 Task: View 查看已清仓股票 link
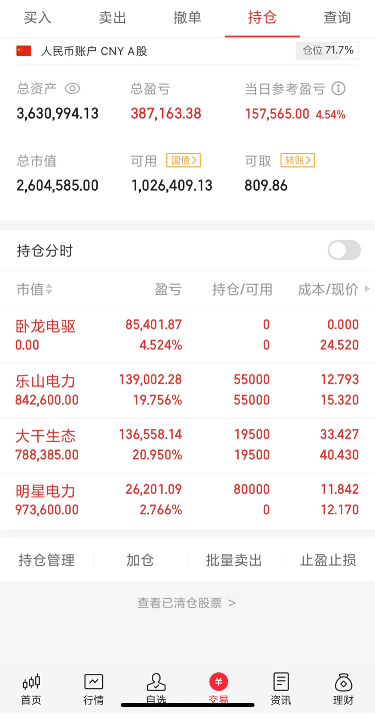click(x=187, y=603)
